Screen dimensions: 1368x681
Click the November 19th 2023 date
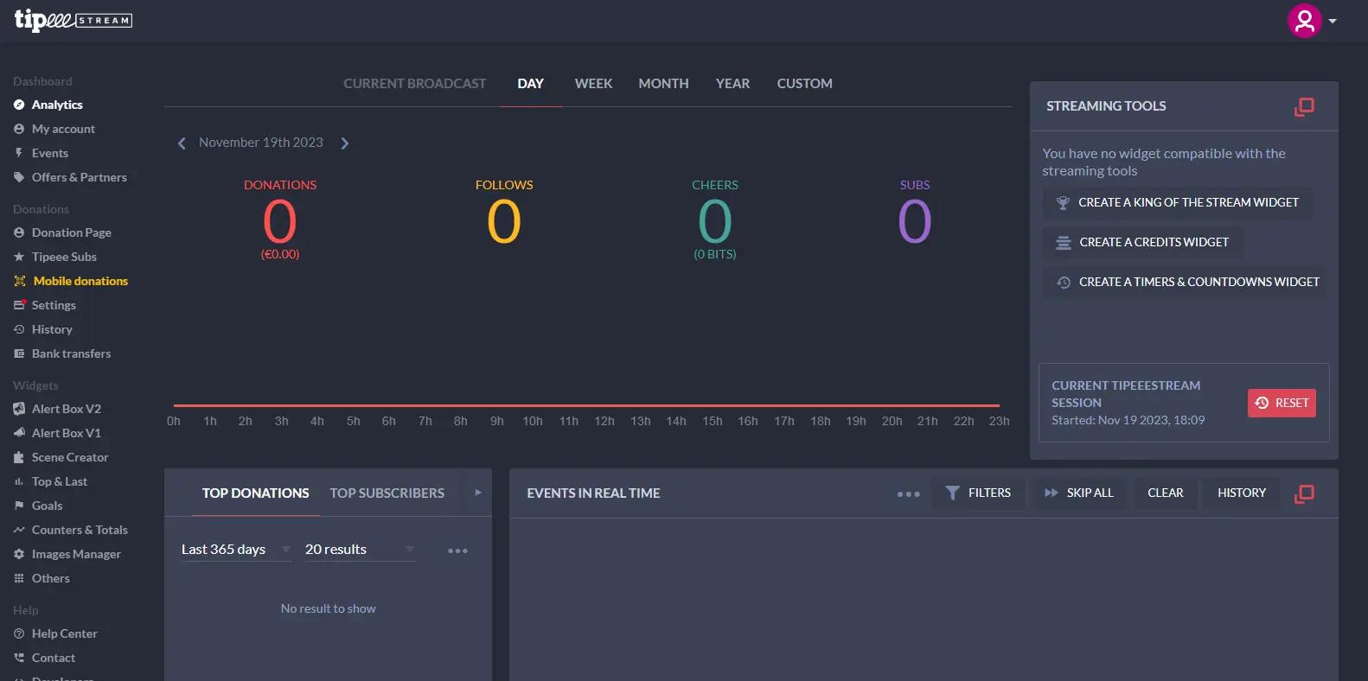261,143
